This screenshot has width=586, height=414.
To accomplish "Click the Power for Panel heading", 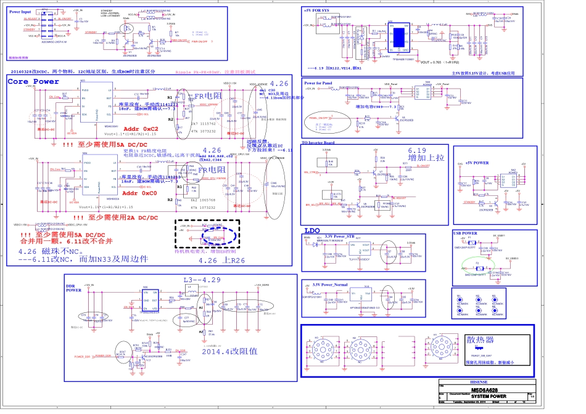I will pos(319,82).
